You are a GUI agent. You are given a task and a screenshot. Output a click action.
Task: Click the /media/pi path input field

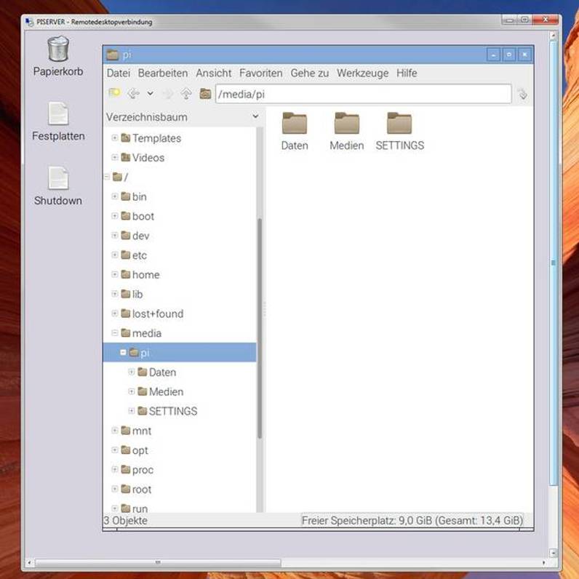pyautogui.click(x=364, y=94)
